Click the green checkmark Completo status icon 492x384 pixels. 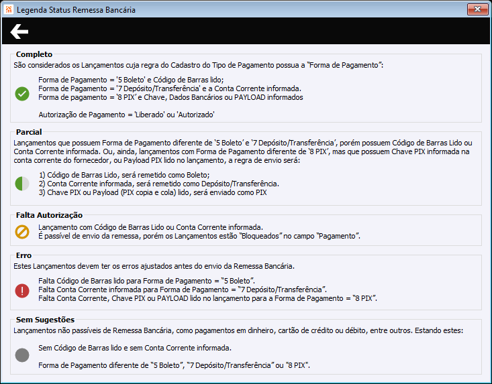[x=22, y=94]
